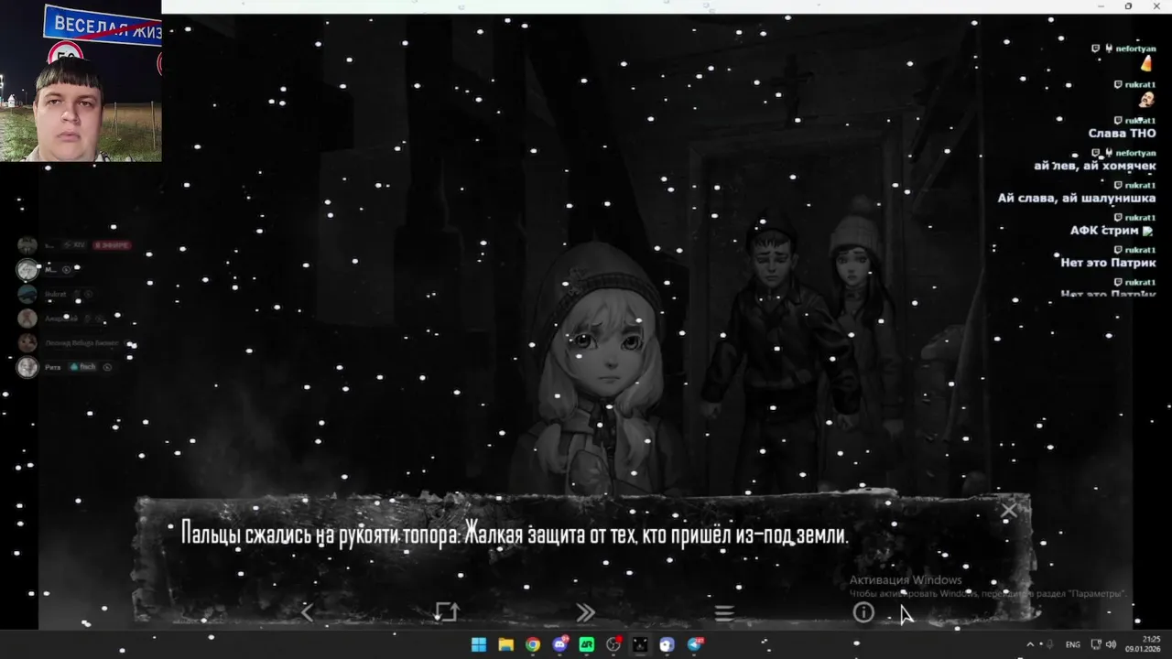Hide the dialogue box with the X
1172x659 pixels.
[1009, 511]
